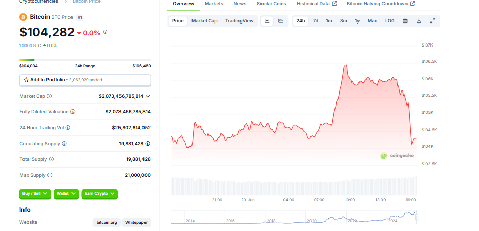
Task: Expand the market cap value chevron
Action: pos(148,96)
